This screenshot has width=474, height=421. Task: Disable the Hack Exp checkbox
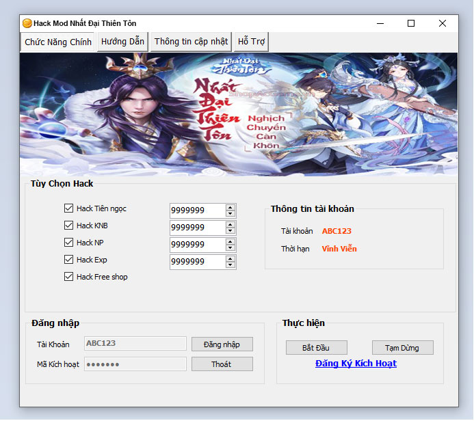point(68,260)
